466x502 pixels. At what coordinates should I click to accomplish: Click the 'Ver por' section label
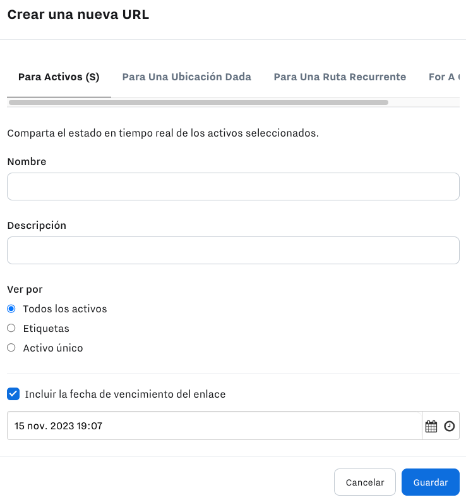pos(25,289)
